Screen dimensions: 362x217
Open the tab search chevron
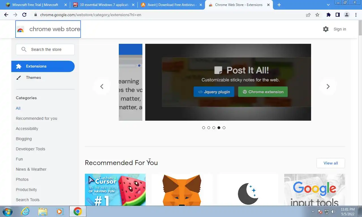[328, 5]
